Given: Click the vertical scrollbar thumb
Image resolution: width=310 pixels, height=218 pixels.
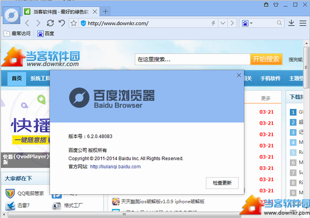Looking at the screenshot, I should click(x=306, y=68).
